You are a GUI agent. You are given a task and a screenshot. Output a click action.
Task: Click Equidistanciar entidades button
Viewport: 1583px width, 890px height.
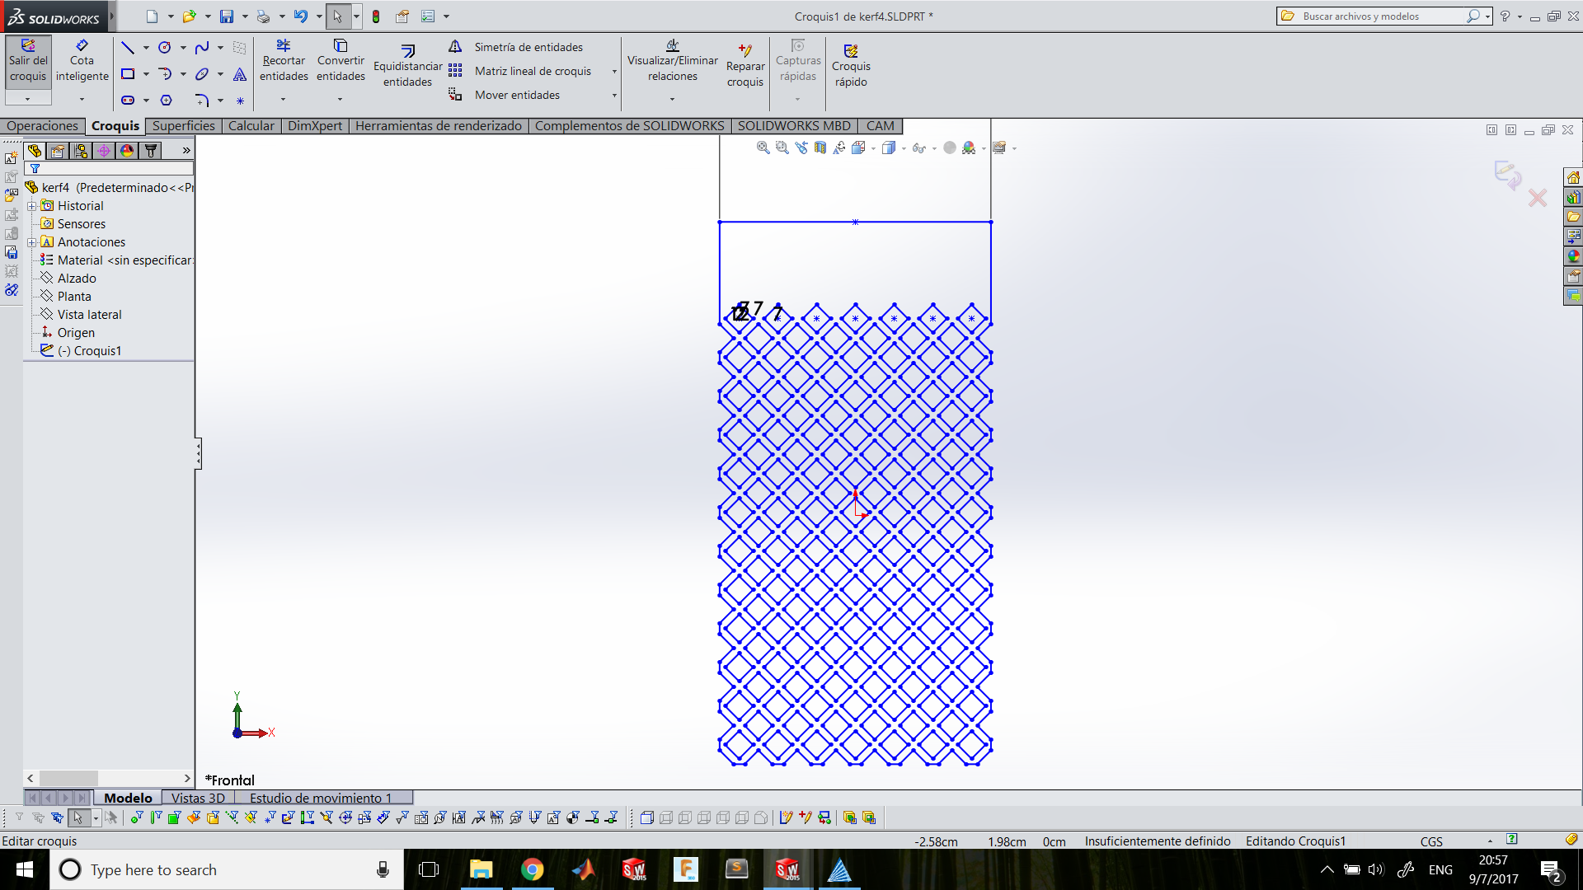click(x=407, y=65)
